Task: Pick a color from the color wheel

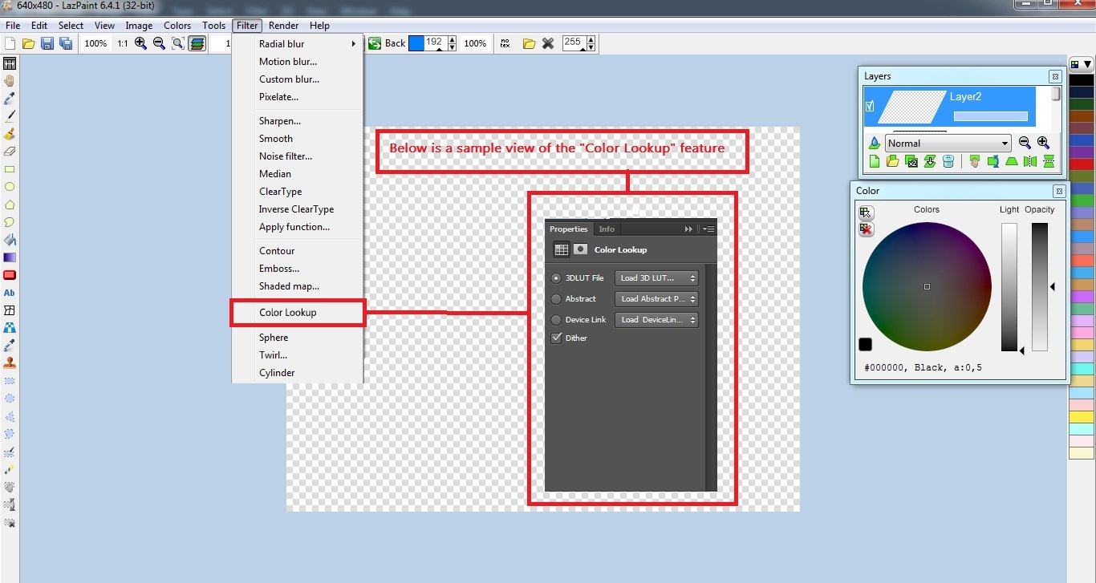Action: (927, 286)
